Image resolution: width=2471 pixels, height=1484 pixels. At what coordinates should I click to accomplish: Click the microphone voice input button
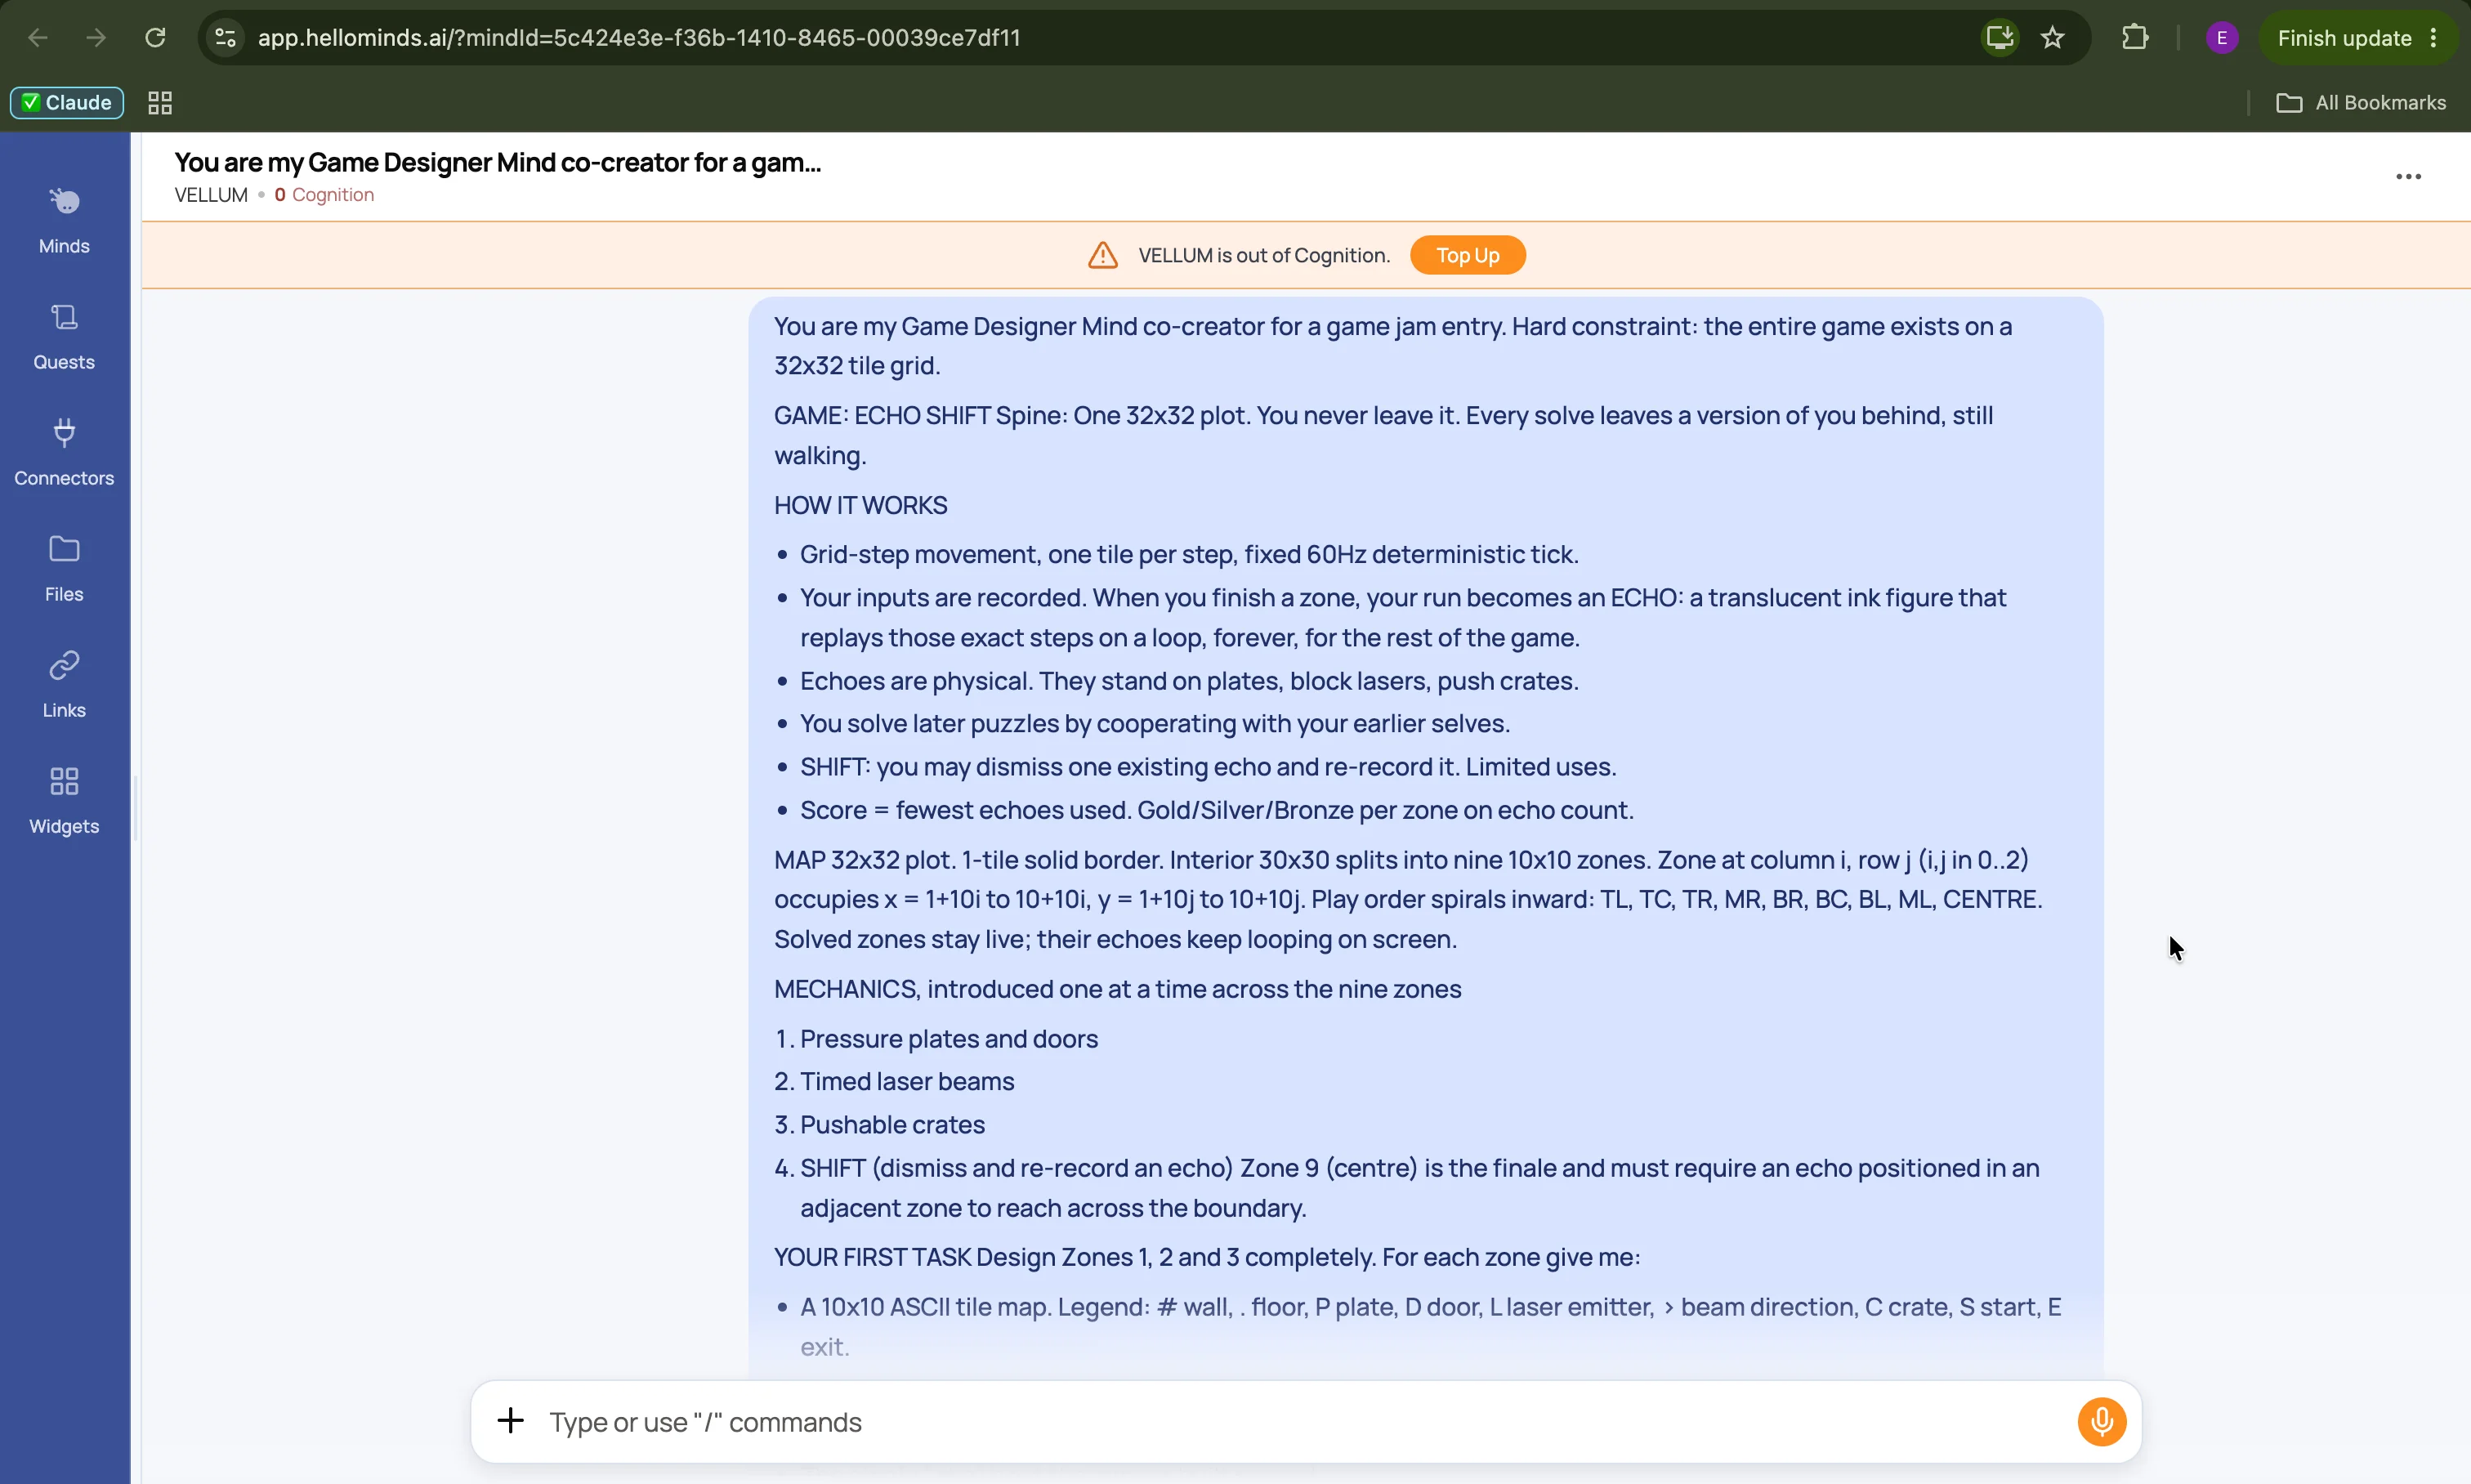(2101, 1421)
